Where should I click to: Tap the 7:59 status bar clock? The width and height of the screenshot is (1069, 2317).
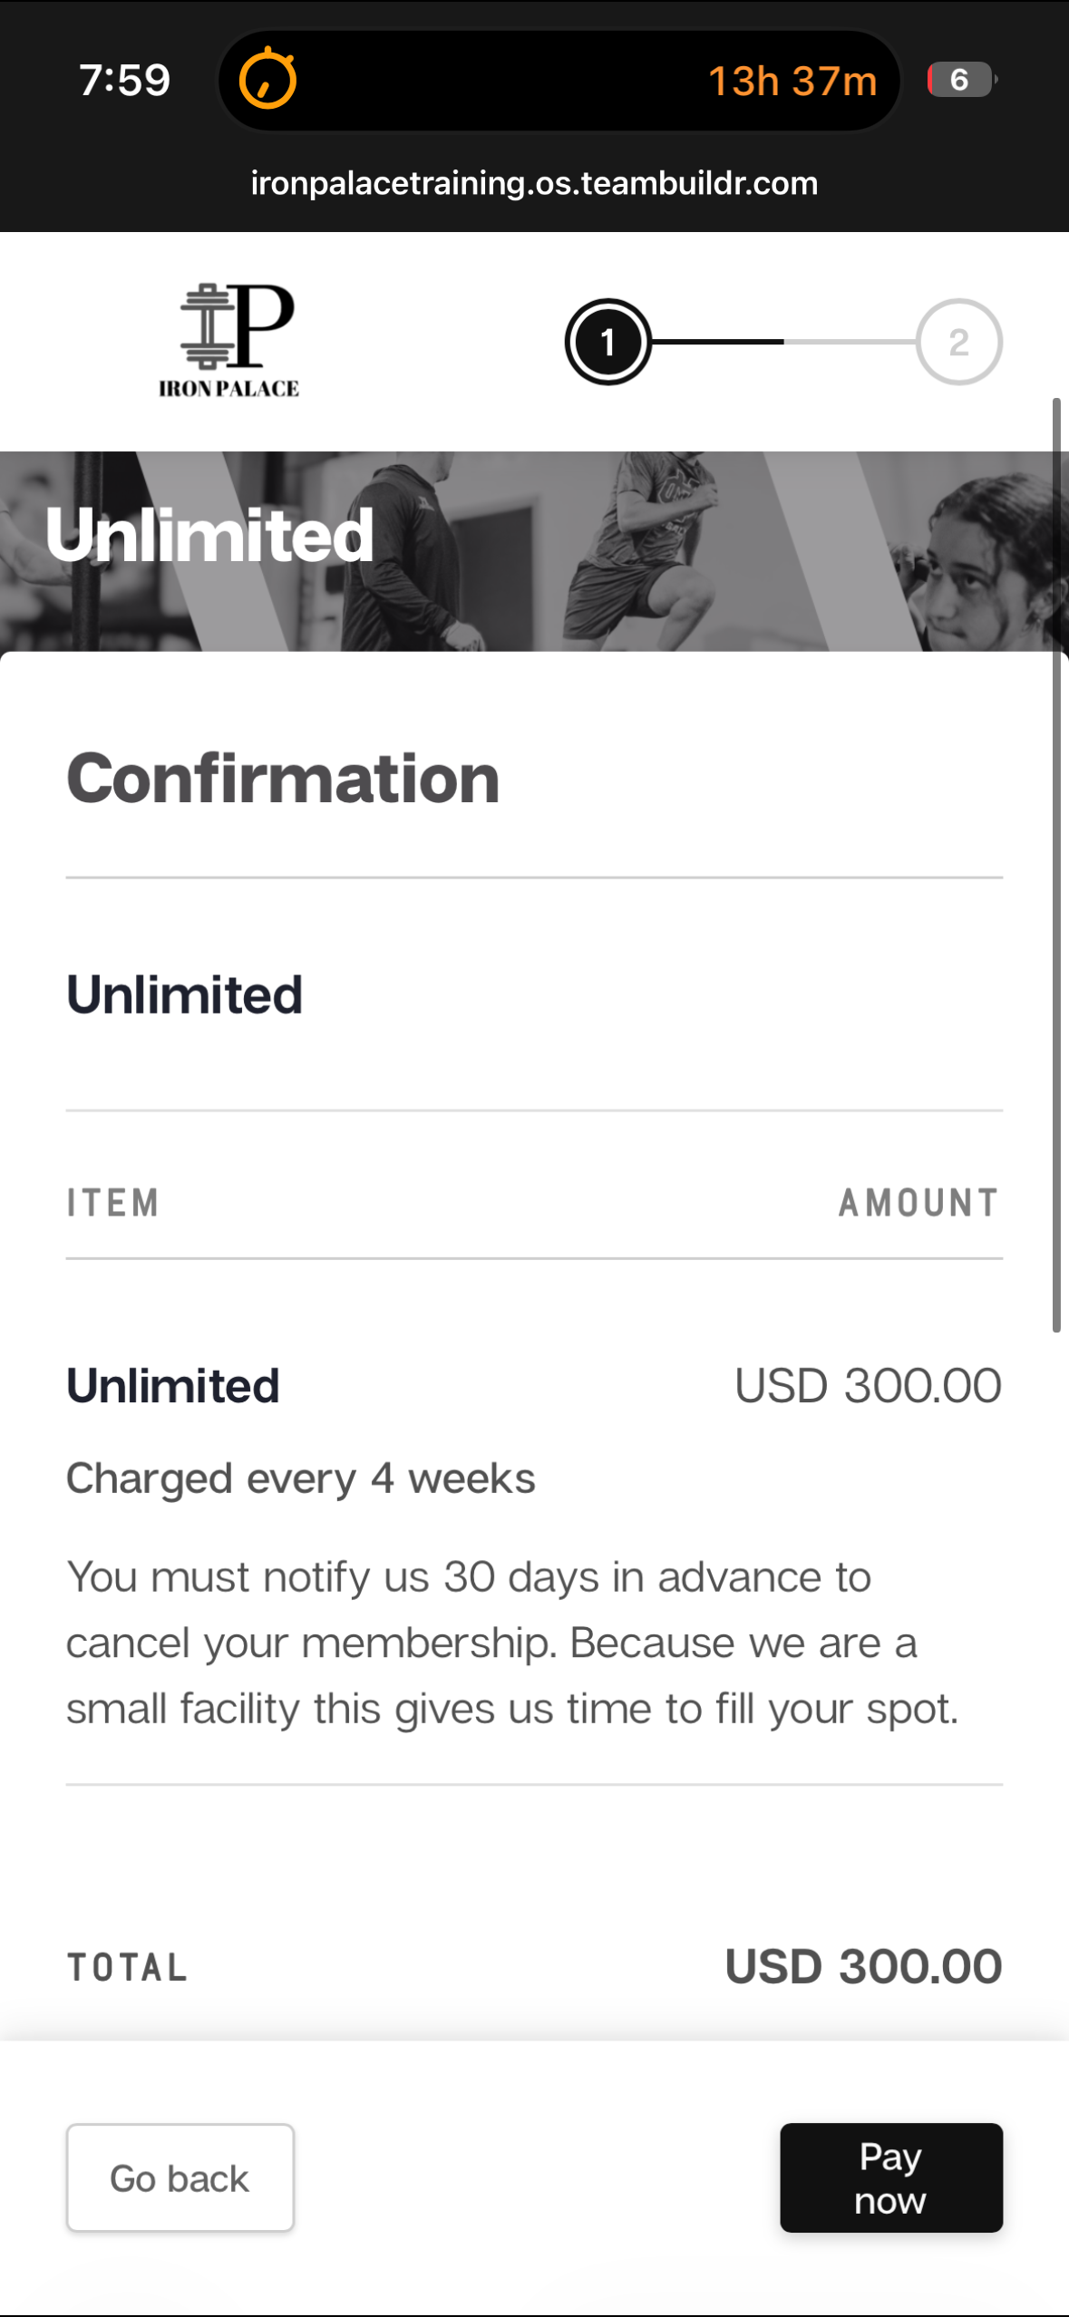tap(124, 80)
